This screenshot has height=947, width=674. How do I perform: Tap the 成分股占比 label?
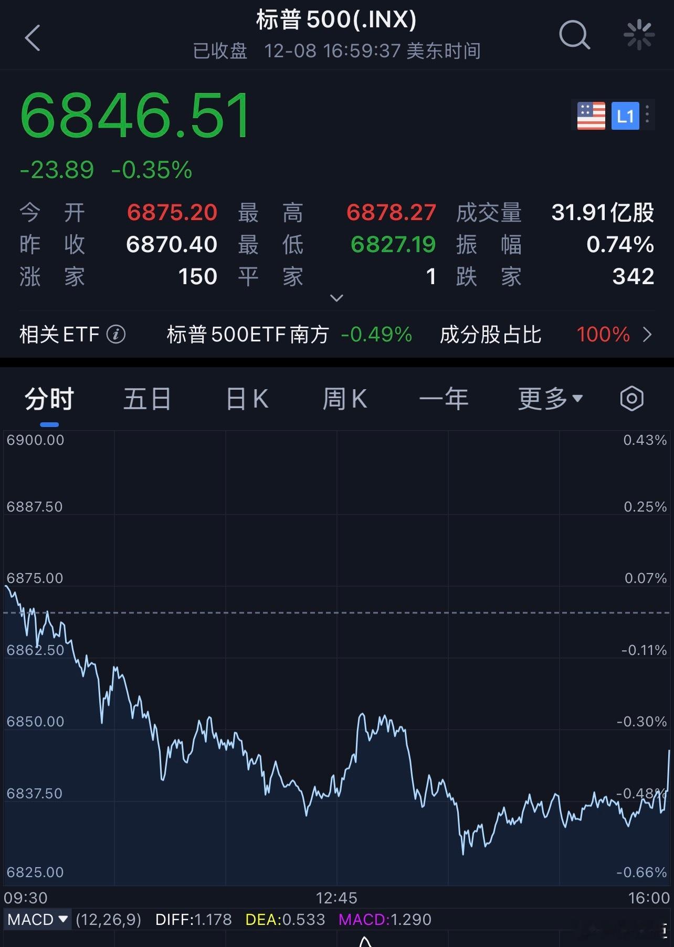coord(490,335)
